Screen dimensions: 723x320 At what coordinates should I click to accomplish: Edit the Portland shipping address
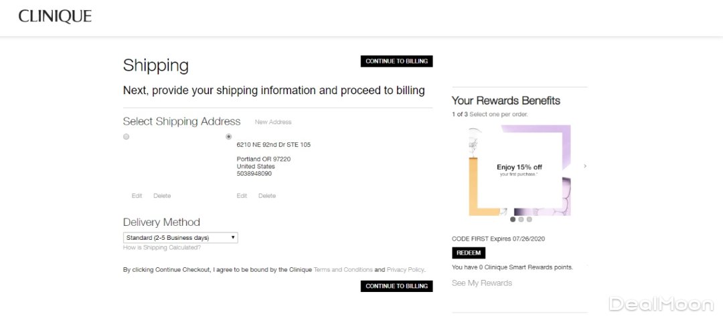click(242, 196)
